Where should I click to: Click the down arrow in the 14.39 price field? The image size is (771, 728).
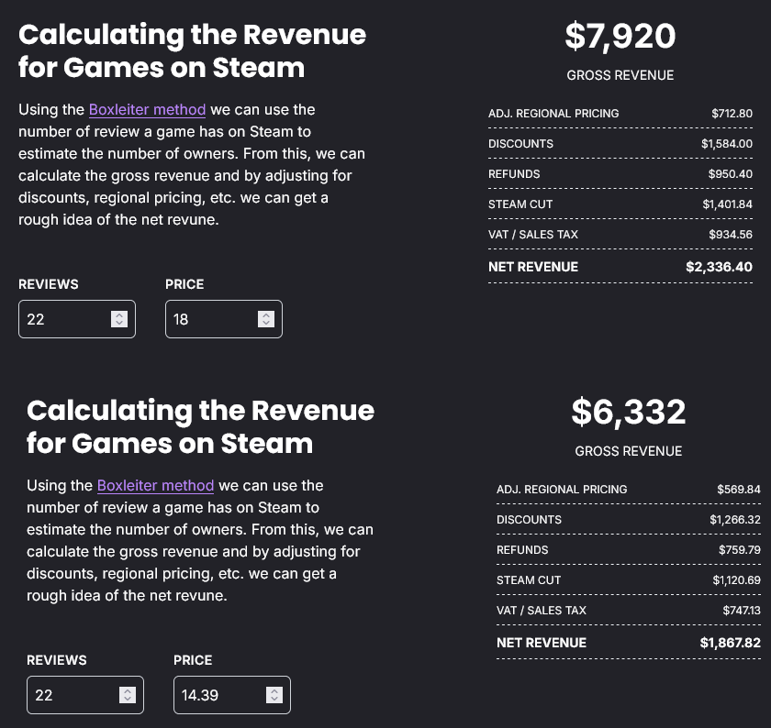pos(274,699)
